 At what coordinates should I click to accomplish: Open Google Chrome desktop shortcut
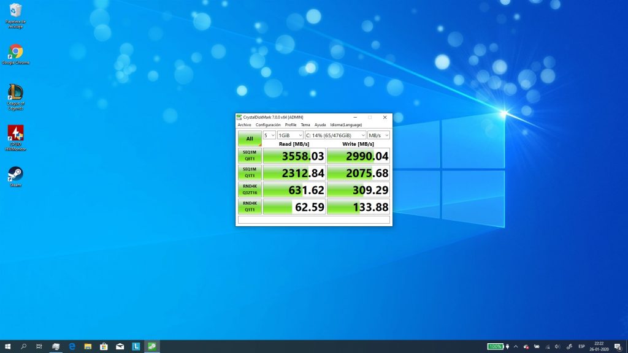[x=15, y=51]
